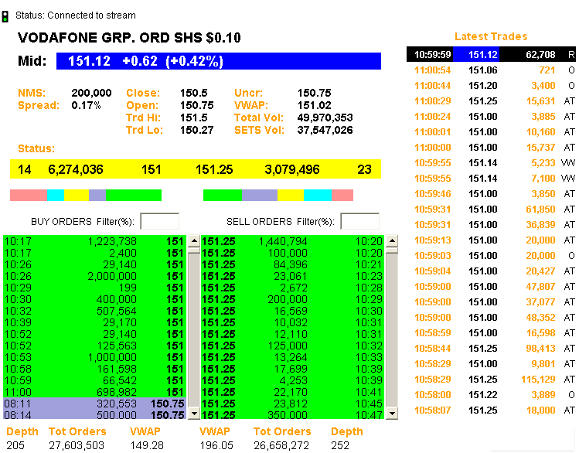
Task: Click the buy side Depth value 205
Action: [x=15, y=445]
